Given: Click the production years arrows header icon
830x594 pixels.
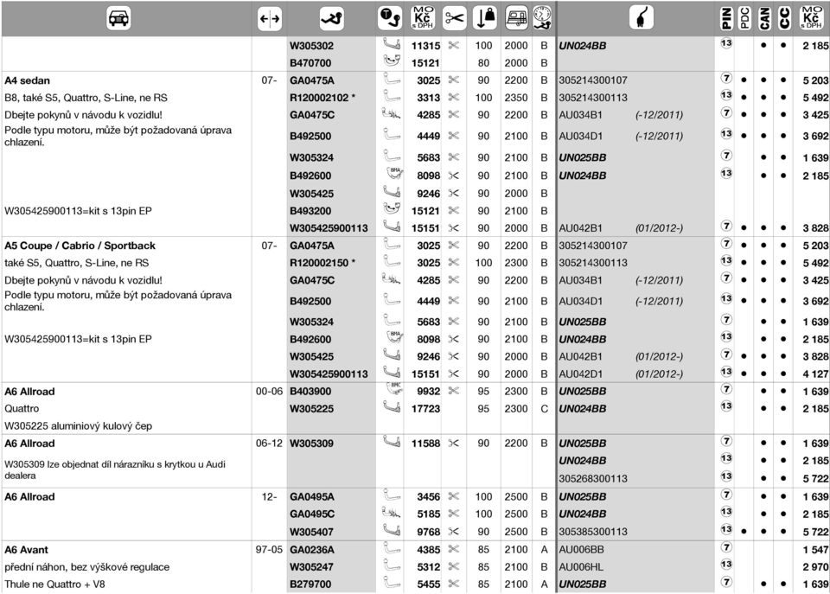Looking at the screenshot, I should point(270,19).
